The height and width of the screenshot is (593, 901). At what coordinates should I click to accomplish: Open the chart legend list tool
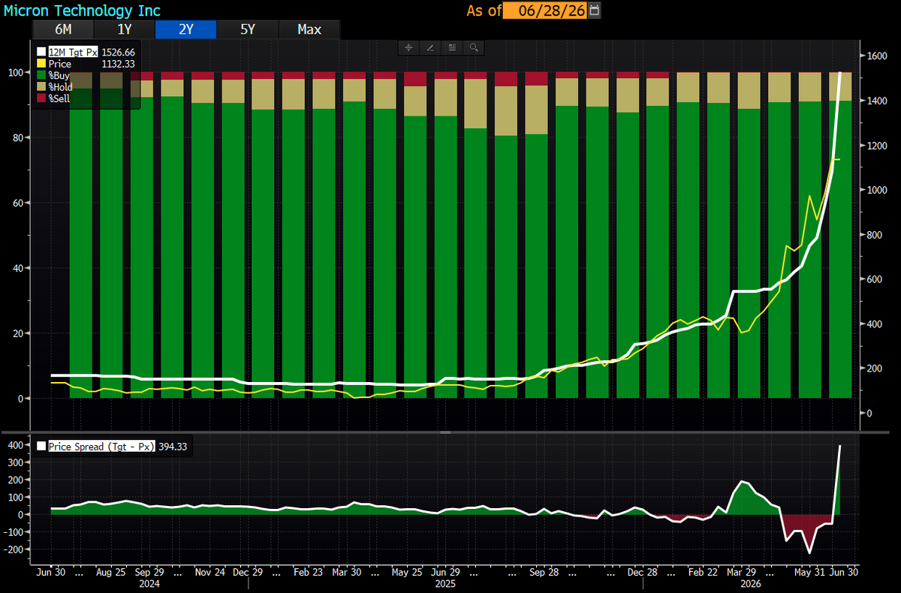coord(452,47)
